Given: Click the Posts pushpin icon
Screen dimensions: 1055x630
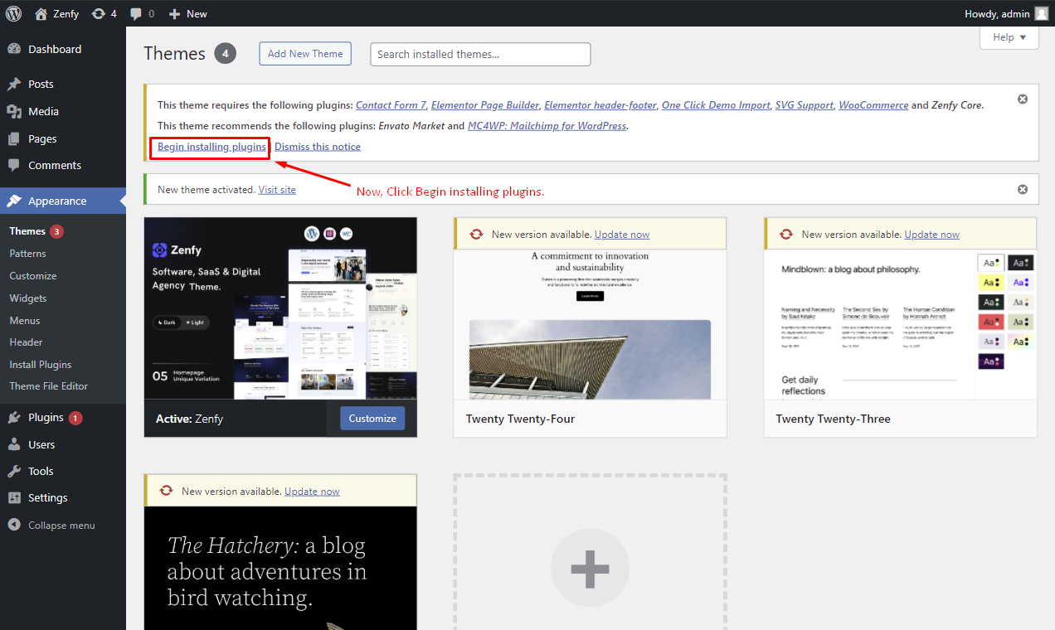Looking at the screenshot, I should coord(14,84).
